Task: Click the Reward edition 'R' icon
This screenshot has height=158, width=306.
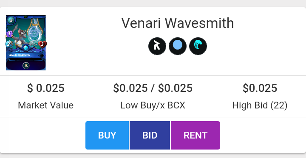Action: [x=157, y=46]
